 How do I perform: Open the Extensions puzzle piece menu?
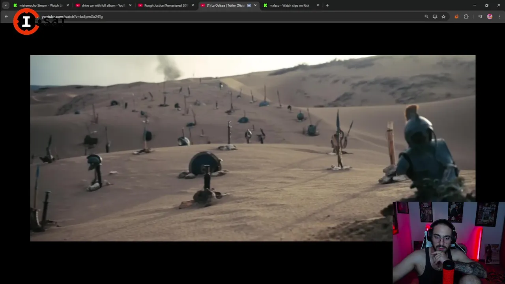466,17
